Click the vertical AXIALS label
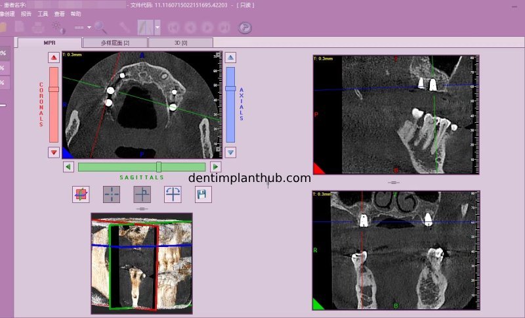 (x=241, y=104)
